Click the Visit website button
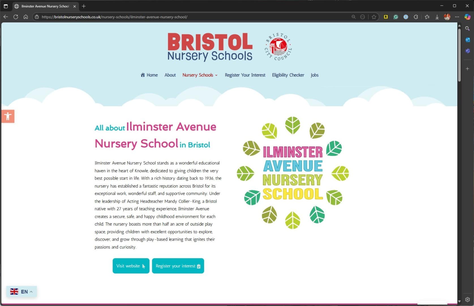Image resolution: width=474 pixels, height=306 pixels. pos(131,266)
